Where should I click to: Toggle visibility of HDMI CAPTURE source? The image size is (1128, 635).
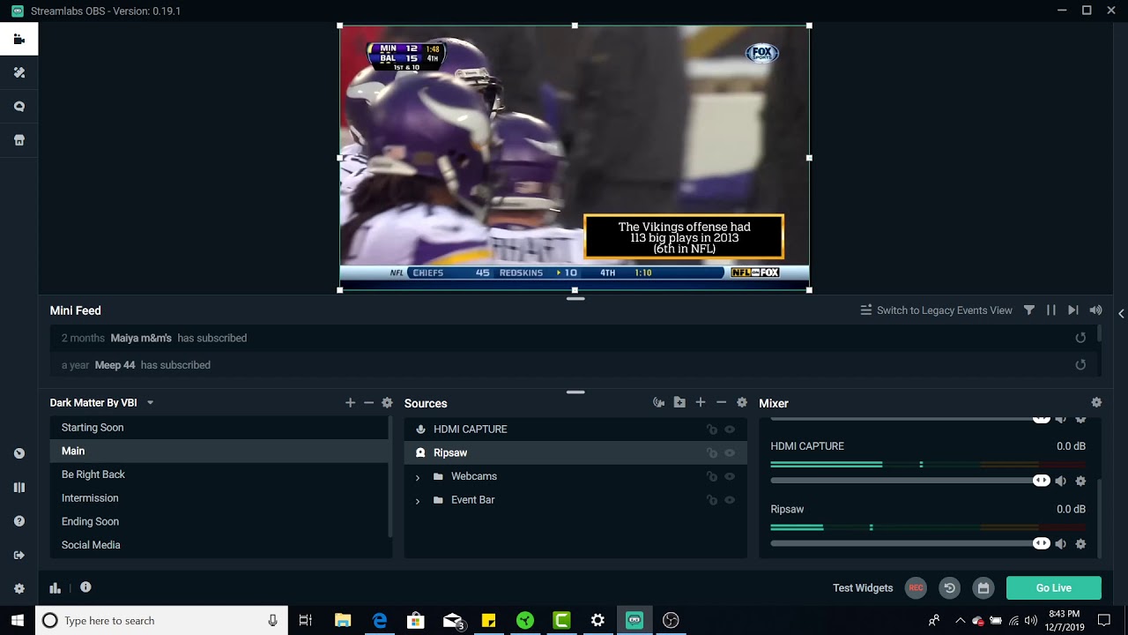730,430
